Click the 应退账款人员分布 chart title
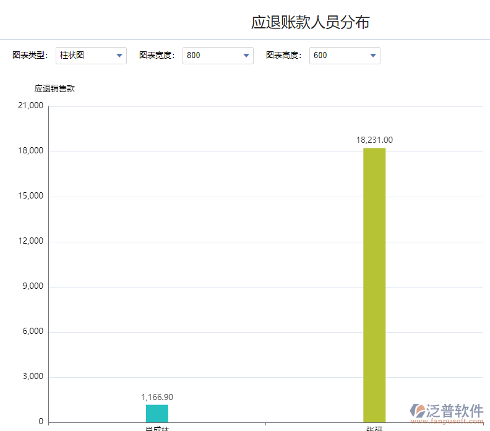Screen dimensions: 490x431 coord(310,23)
